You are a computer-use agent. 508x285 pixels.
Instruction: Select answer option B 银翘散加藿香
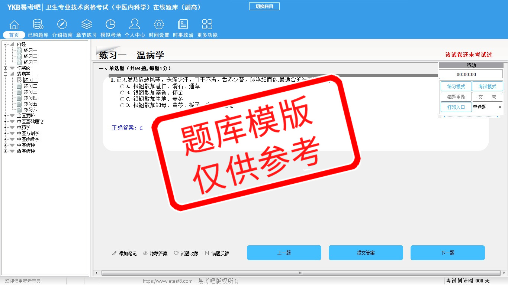pyautogui.click(x=122, y=92)
